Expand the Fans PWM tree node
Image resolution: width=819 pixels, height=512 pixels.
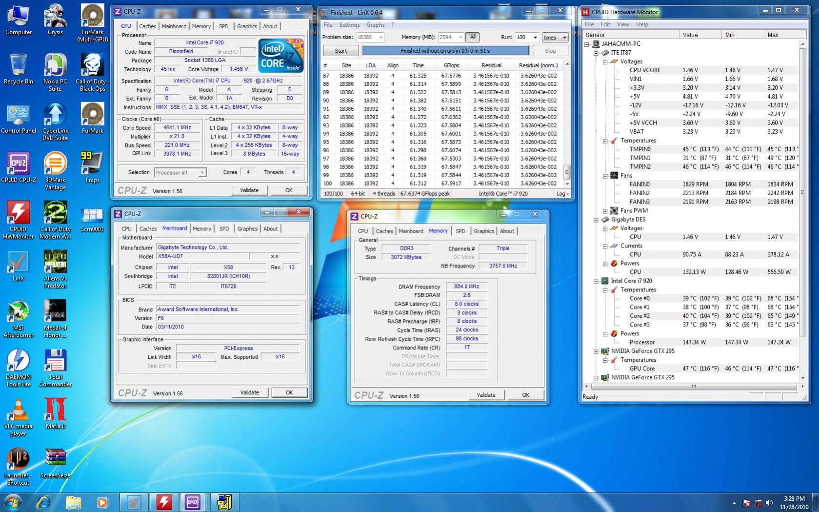605,211
